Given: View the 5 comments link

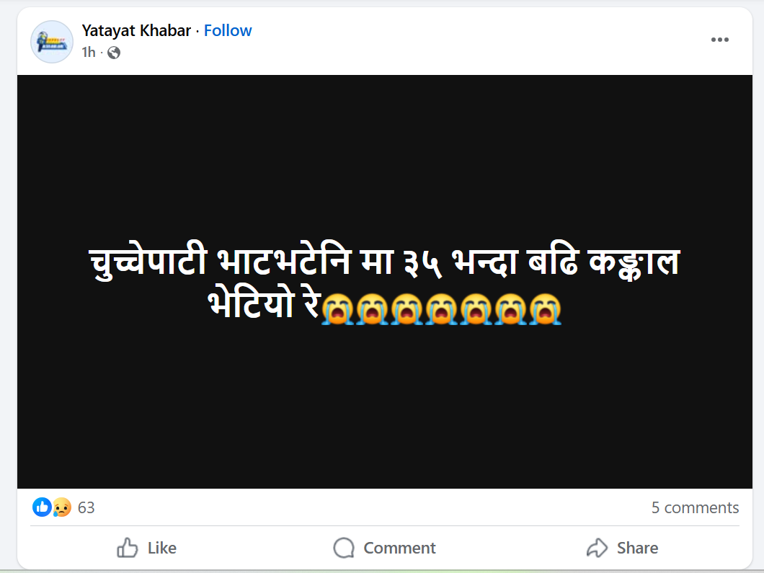Looking at the screenshot, I should pyautogui.click(x=695, y=508).
